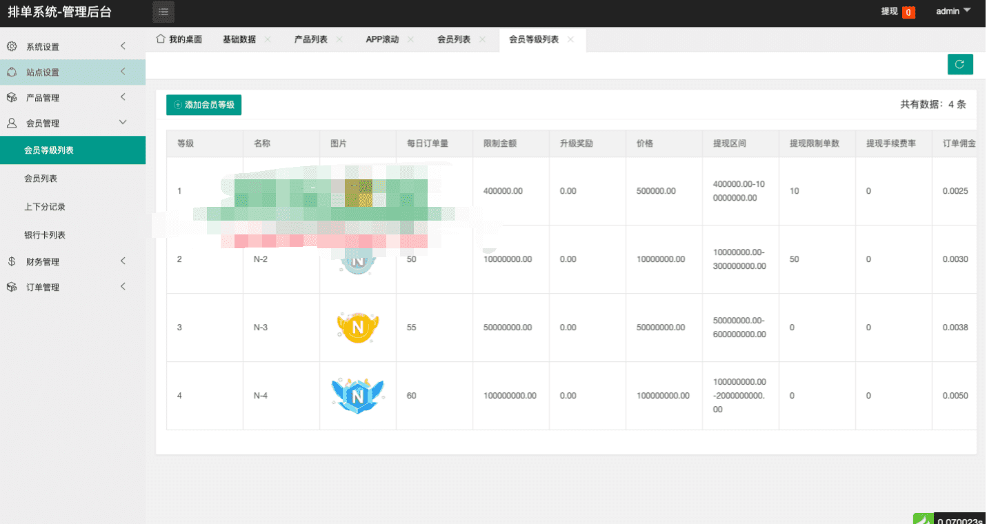Switch to the APP滚动 tab
The width and height of the screenshot is (987, 524).
pos(382,40)
